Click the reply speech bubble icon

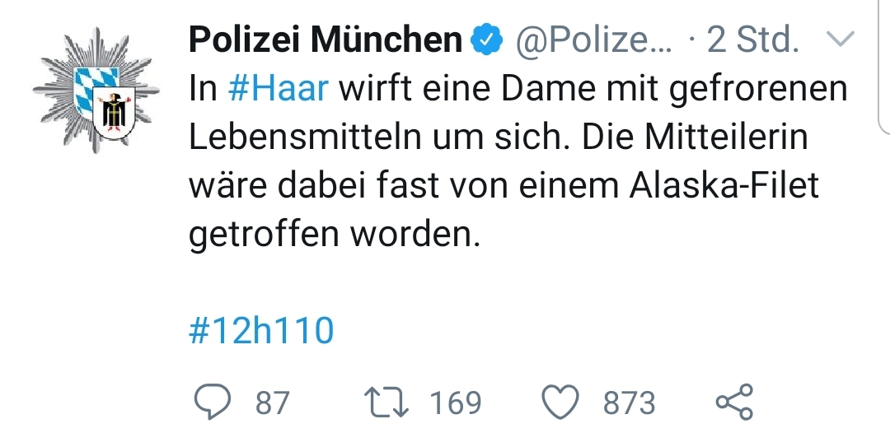click(x=215, y=403)
